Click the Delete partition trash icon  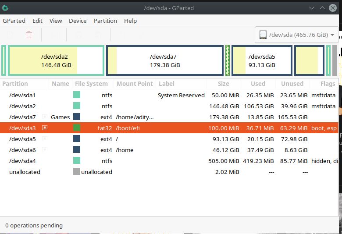point(29,35)
